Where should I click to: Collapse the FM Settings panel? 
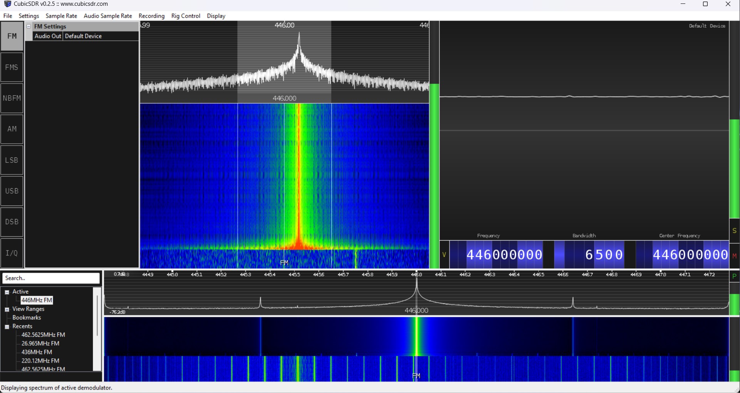click(x=29, y=26)
